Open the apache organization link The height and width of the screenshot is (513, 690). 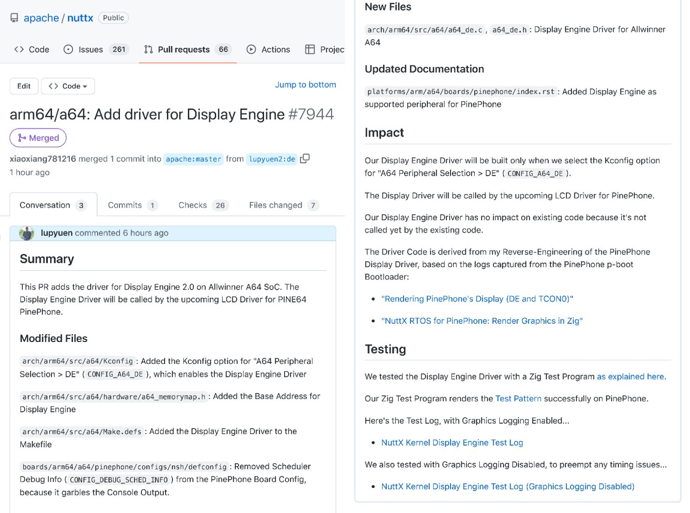tap(41, 18)
